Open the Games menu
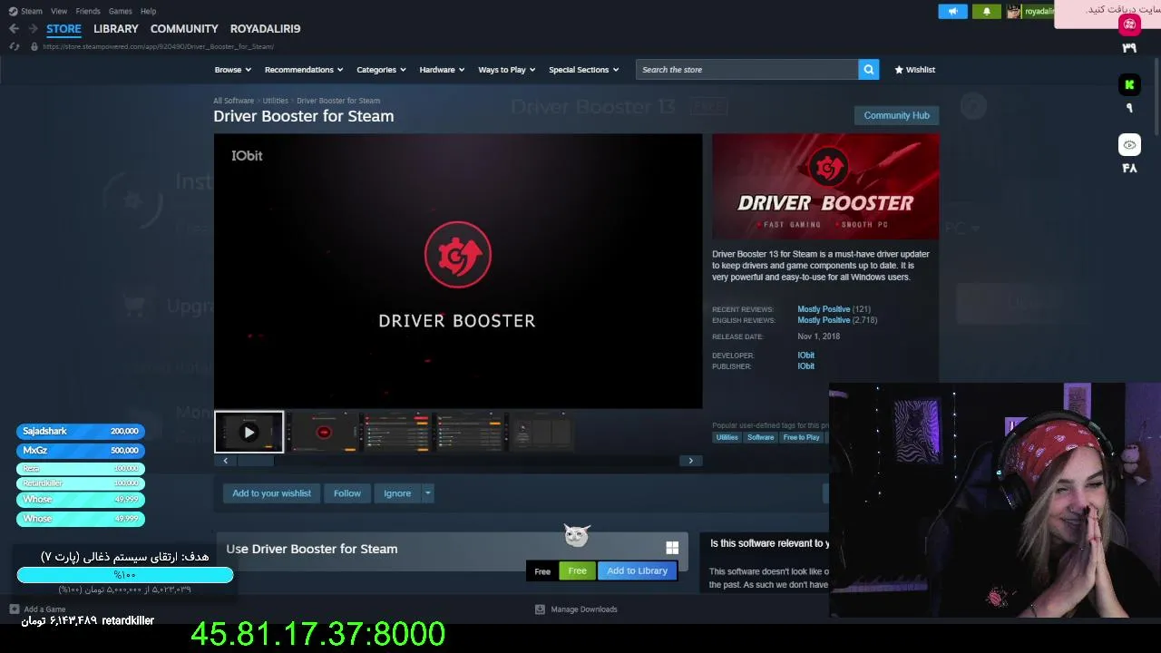Image resolution: width=1161 pixels, height=653 pixels. tap(120, 11)
